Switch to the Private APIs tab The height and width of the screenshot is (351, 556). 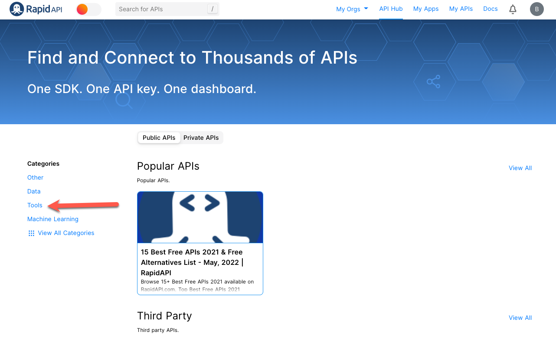(x=201, y=138)
